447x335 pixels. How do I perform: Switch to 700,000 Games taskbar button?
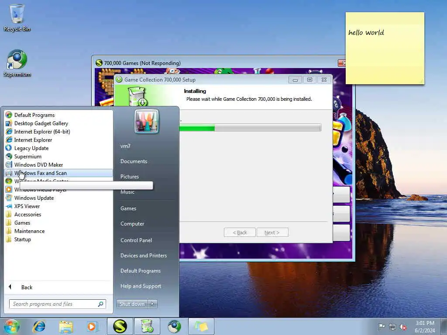coord(120,326)
